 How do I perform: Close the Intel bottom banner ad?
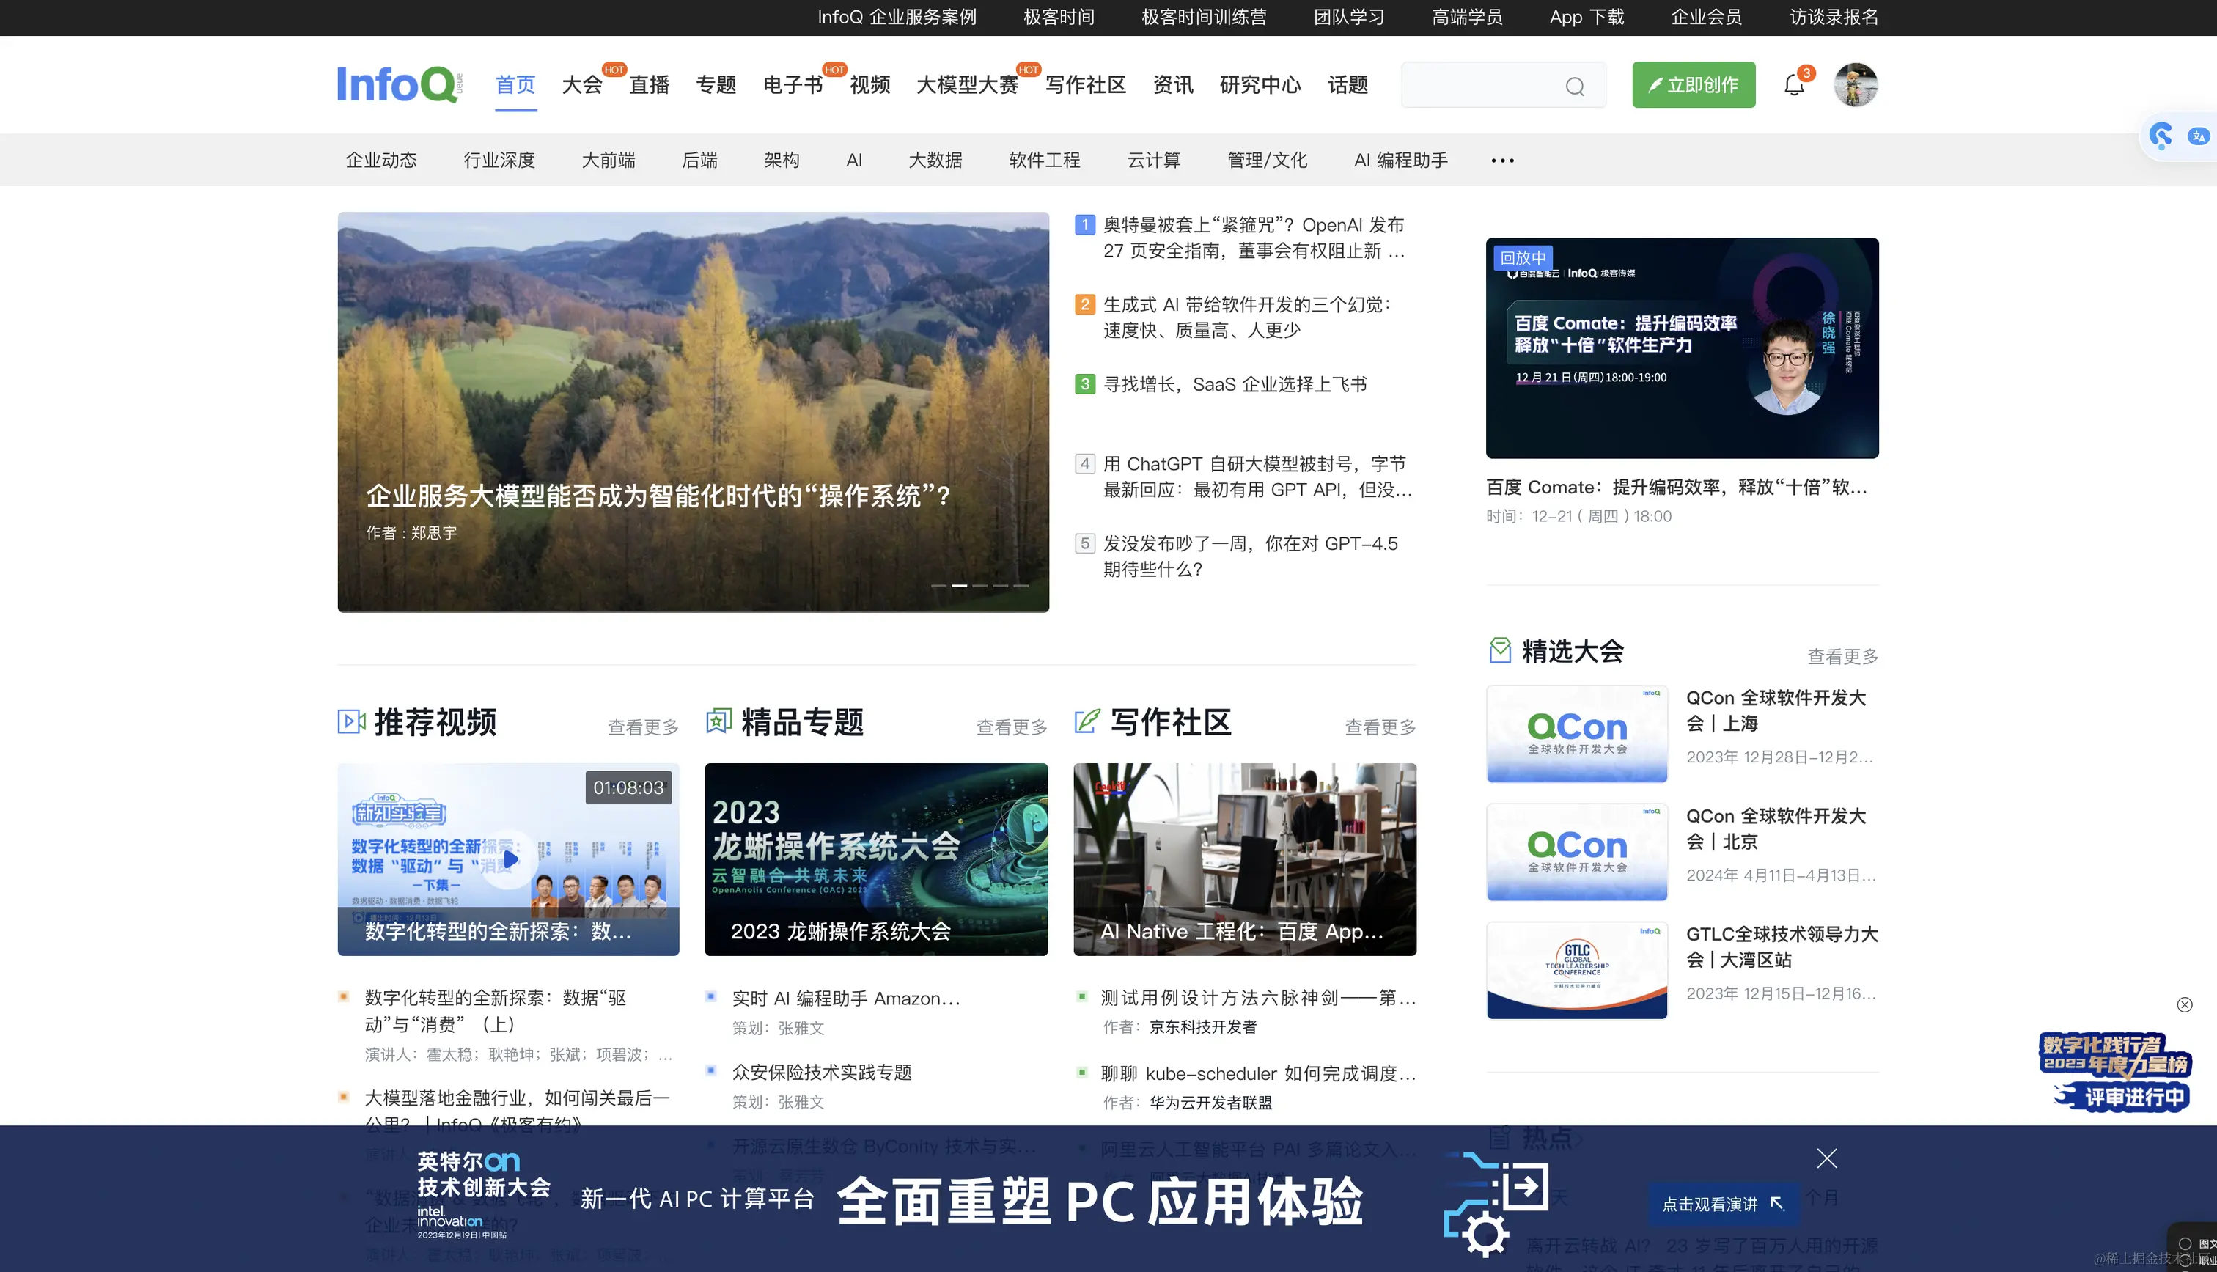coord(1826,1158)
